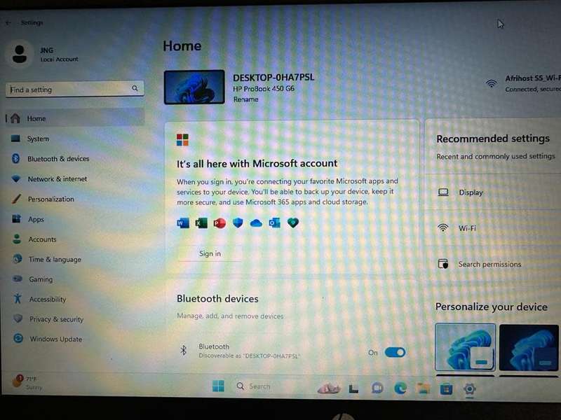Open the JNG local account profile picture
The width and height of the screenshot is (561, 420).
point(20,54)
